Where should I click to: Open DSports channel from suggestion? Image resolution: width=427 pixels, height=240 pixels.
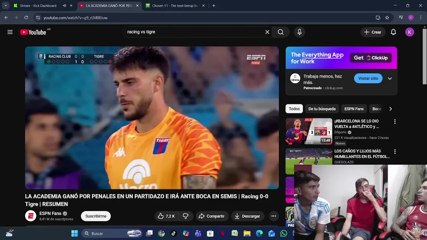pyautogui.click(x=340, y=132)
